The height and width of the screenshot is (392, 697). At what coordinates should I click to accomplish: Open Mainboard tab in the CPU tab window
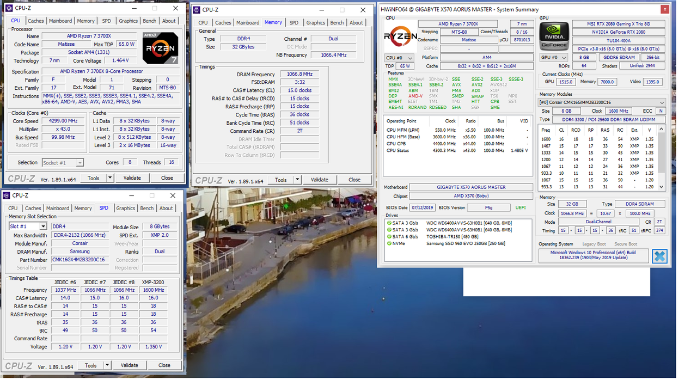pyautogui.click(x=60, y=21)
